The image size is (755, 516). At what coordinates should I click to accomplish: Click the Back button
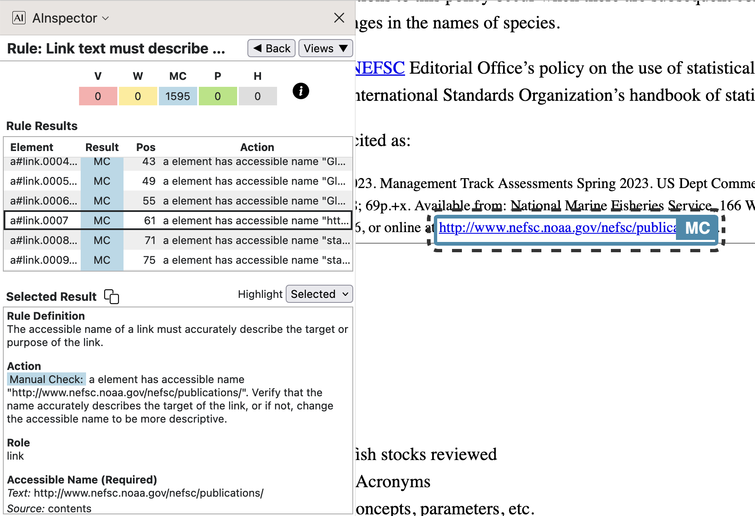271,49
